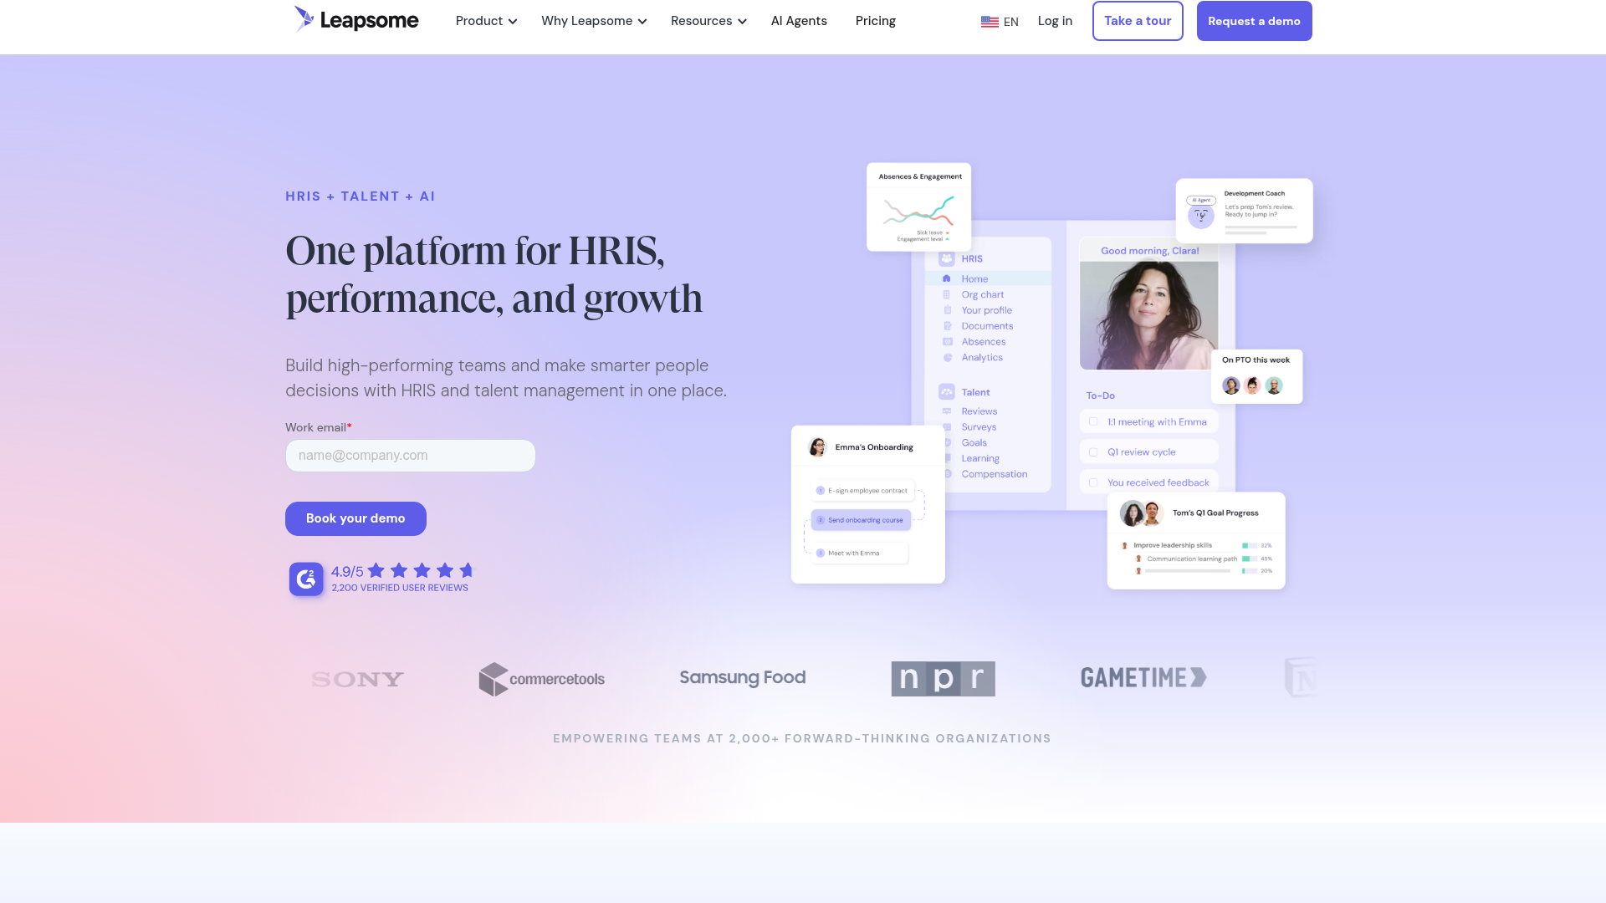Click Clara's profile photo

(x=1148, y=315)
